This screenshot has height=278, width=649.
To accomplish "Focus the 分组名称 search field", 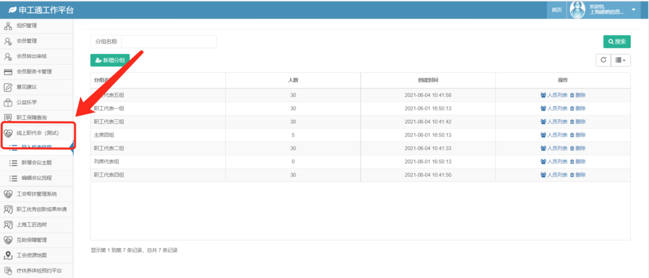I will coord(169,42).
